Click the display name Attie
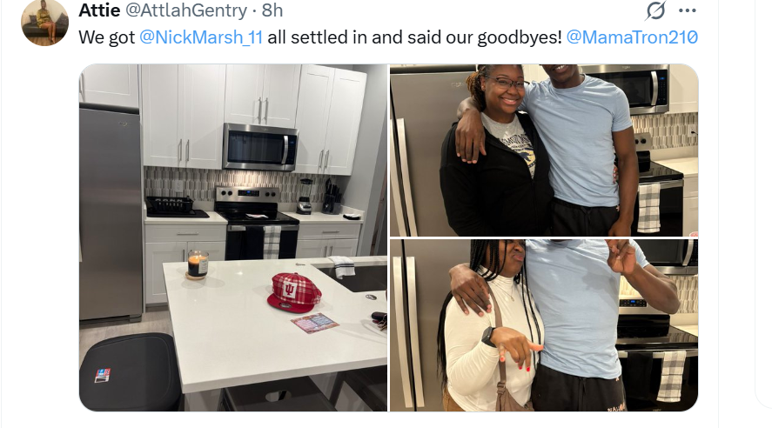Viewport: 772px width, 428px height. (99, 10)
